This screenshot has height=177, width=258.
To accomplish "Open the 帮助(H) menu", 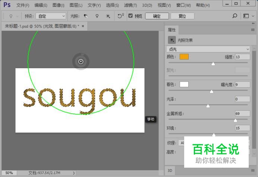I will pos(203,5).
